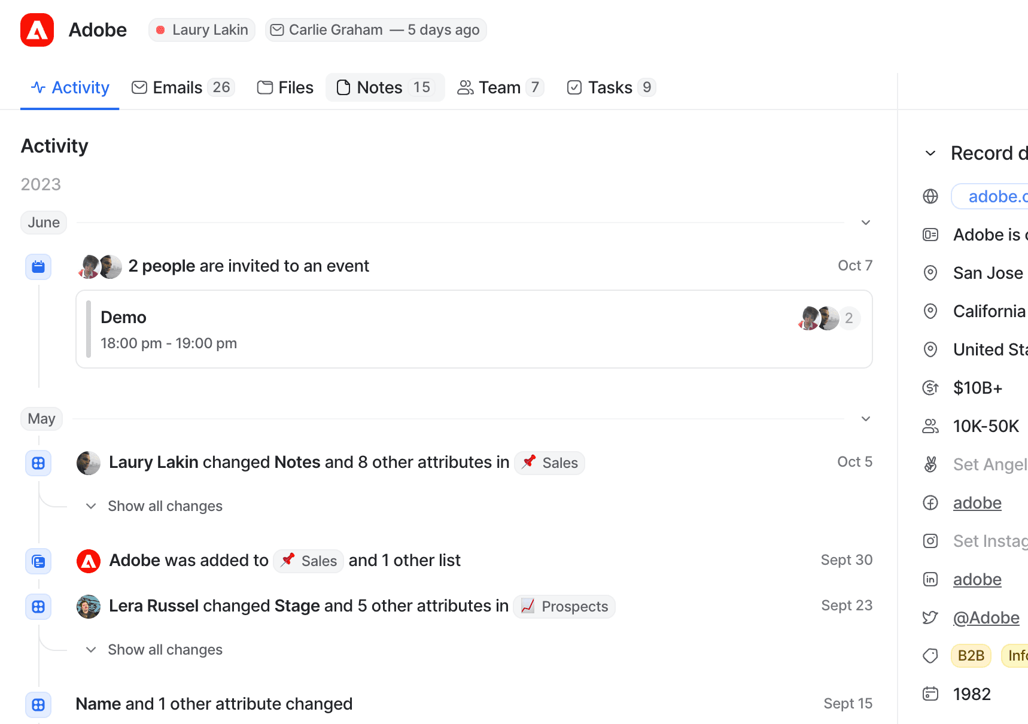Click the attribute-change icon beside Laury Lakin's update
This screenshot has width=1028, height=724.
38,463
